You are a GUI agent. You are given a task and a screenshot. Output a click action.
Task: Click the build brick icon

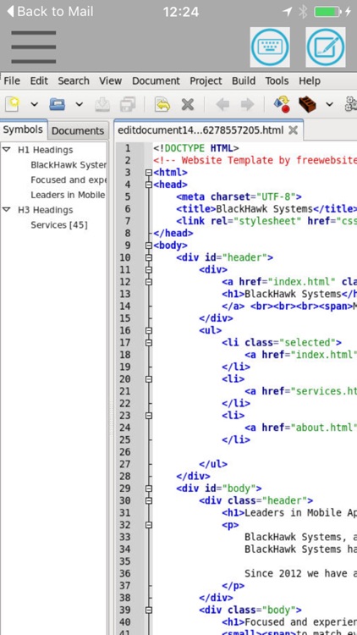coord(308,104)
